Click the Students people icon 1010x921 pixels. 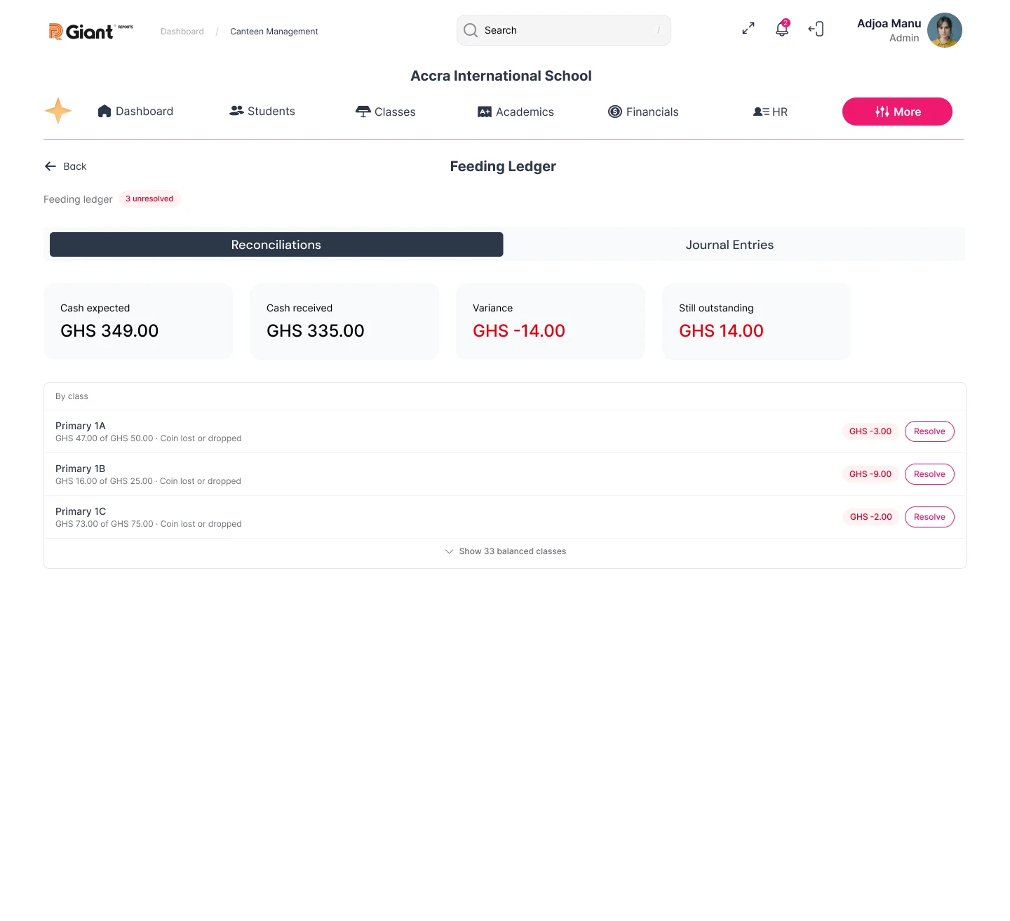tap(236, 111)
